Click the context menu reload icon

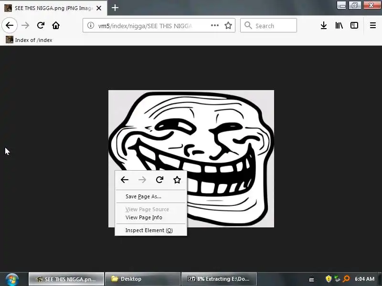[x=159, y=180]
